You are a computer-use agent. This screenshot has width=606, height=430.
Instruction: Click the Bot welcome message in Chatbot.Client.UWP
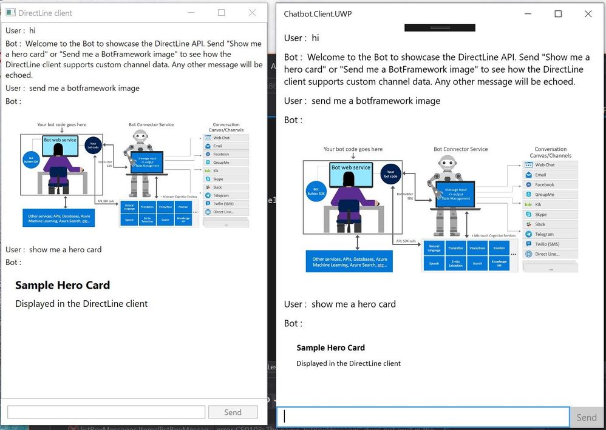pyautogui.click(x=437, y=70)
